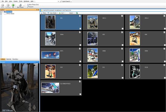166x112 pixels.
Task: Open the Database menu
Action: pos(26,1)
